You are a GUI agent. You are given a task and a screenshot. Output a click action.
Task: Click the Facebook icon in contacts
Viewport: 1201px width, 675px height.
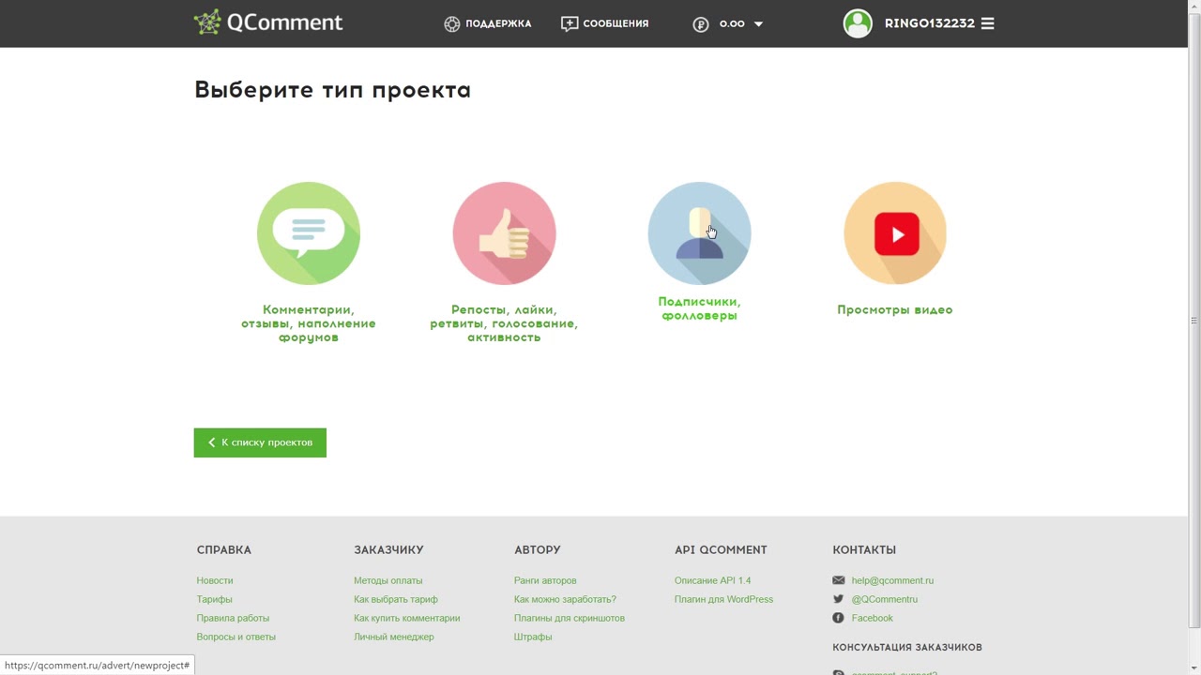[838, 618]
